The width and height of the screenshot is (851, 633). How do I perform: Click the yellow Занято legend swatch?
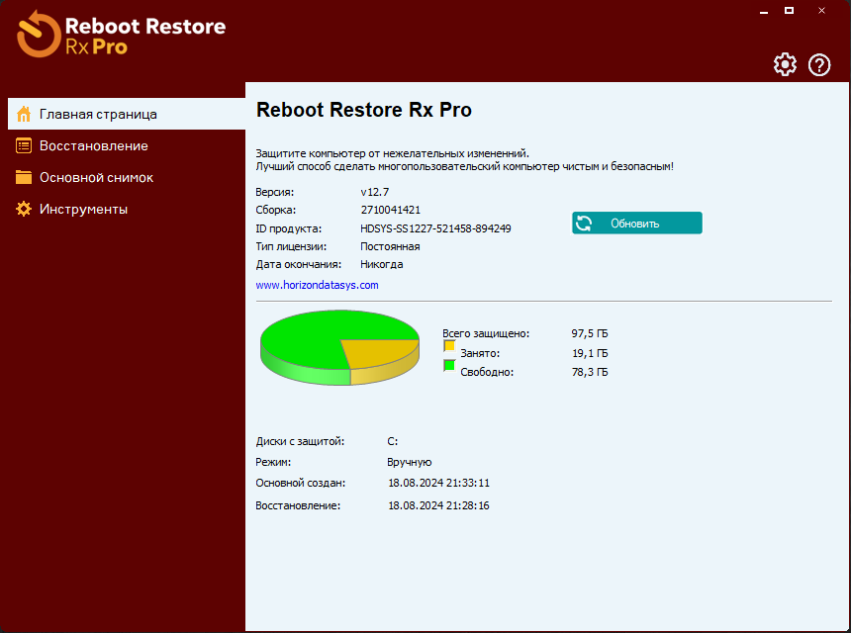pyautogui.click(x=449, y=345)
